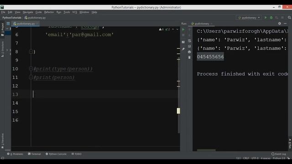Click the 4 spaces indent setting
This screenshot has height=164, width=292.
tap(266, 158)
